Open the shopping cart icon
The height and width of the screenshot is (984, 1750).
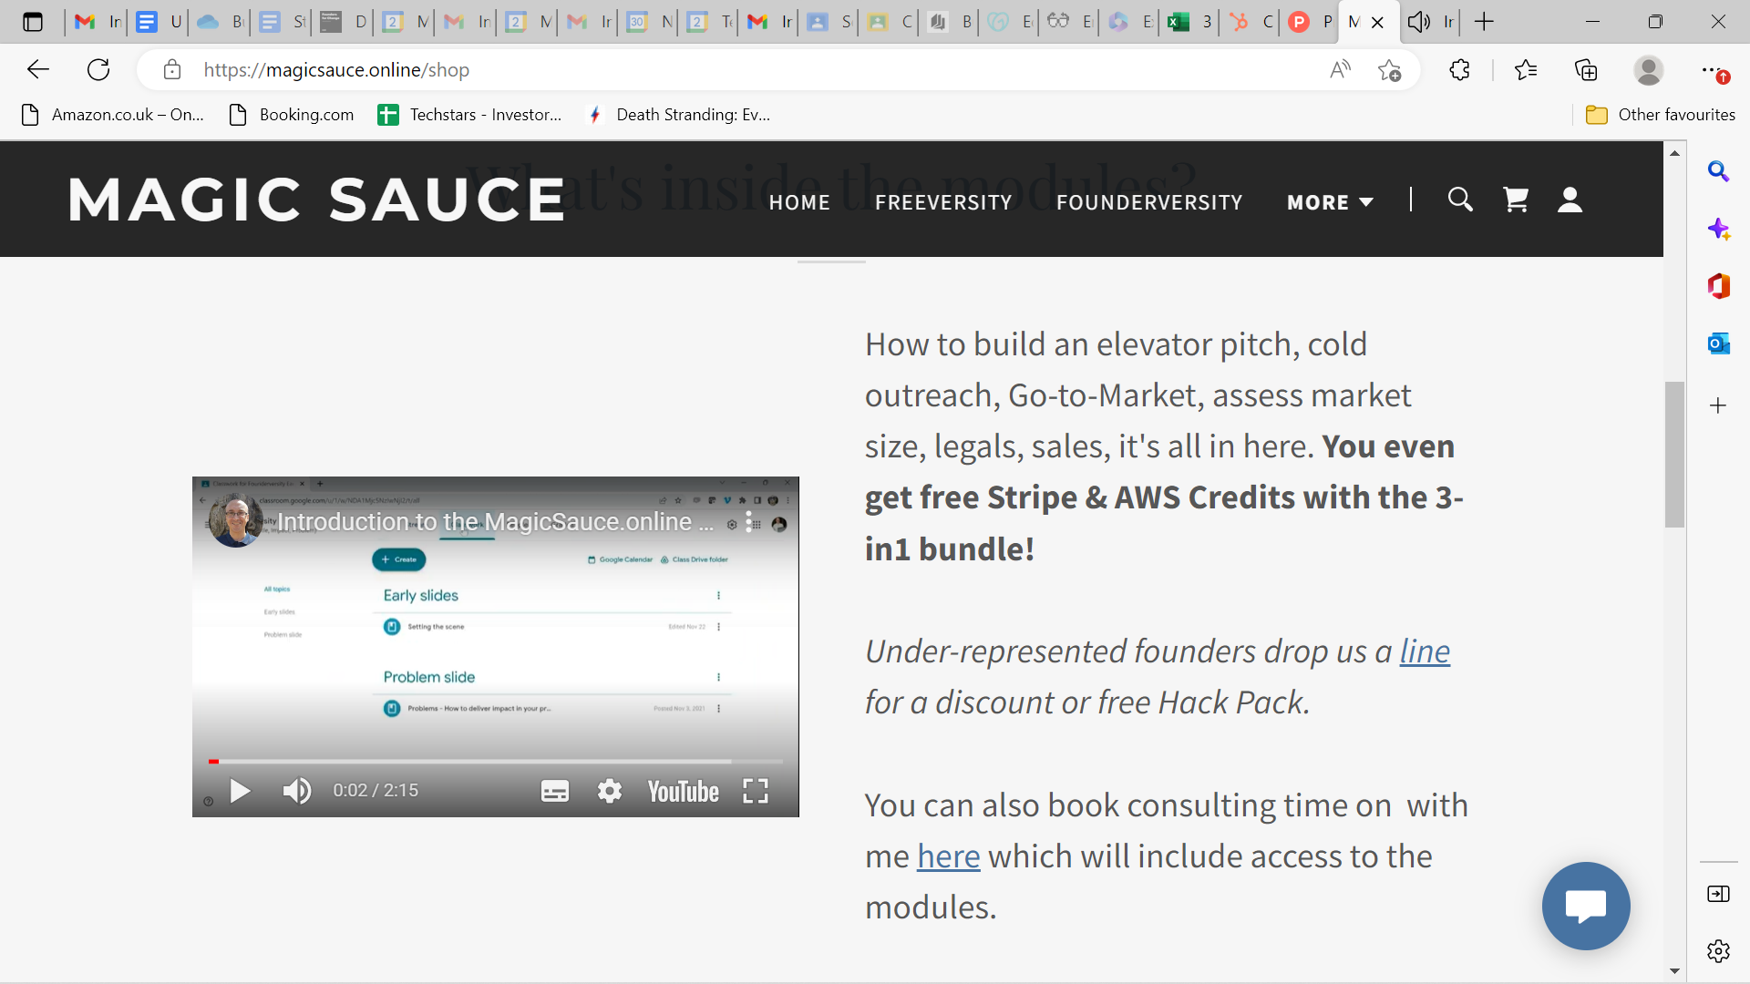[x=1516, y=200]
